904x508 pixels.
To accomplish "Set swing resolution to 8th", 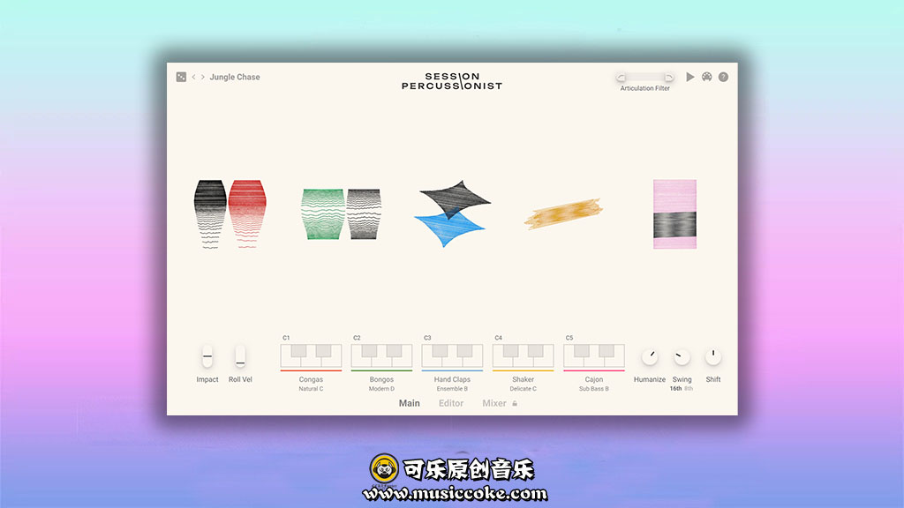I will point(689,389).
